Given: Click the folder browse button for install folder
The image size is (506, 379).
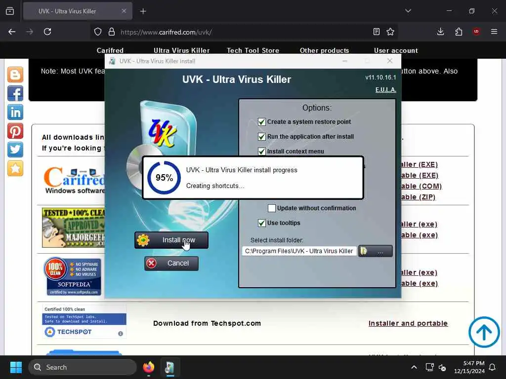Looking at the screenshot, I should point(376,251).
